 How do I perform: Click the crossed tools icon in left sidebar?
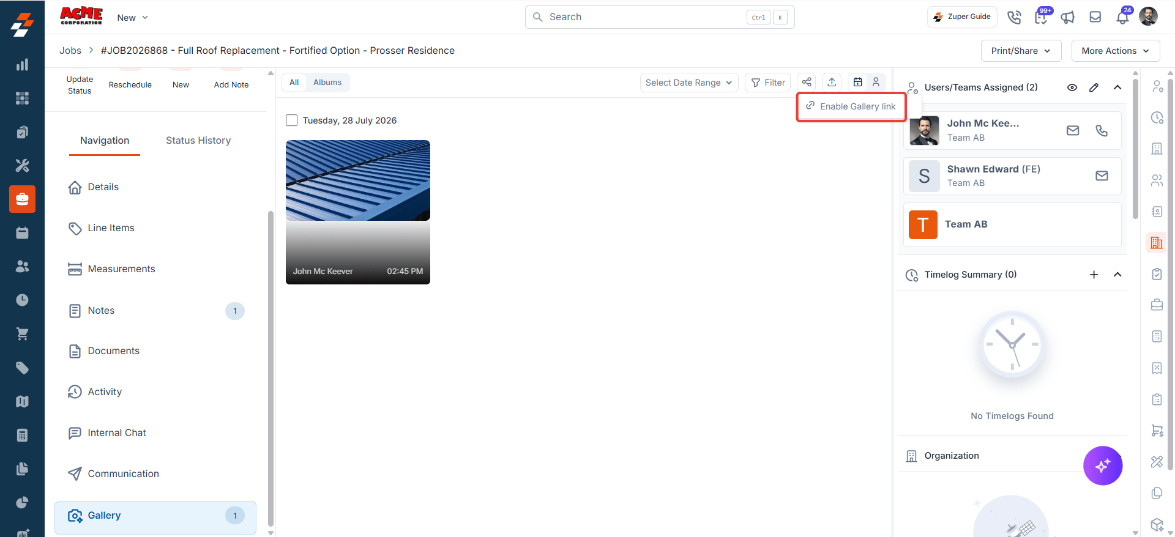click(22, 165)
